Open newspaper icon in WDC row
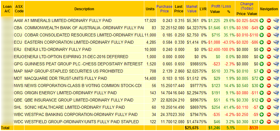This screenshot has height=131, width=280. (x=276, y=122)
